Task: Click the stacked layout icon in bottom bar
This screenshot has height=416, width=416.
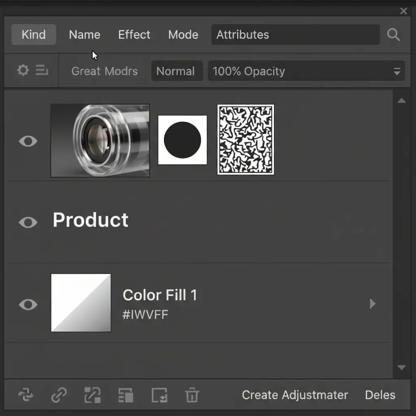Action: pyautogui.click(x=126, y=394)
